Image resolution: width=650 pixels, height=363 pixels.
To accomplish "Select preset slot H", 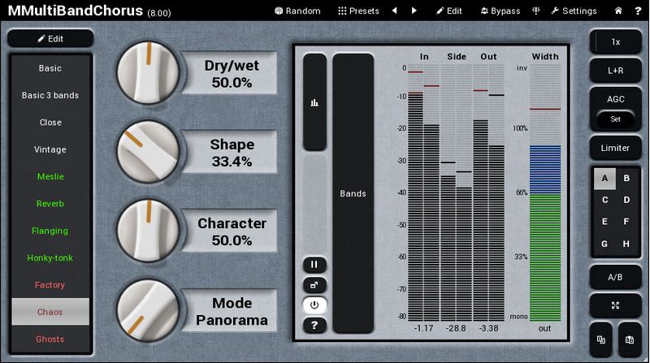I will pos(626,244).
